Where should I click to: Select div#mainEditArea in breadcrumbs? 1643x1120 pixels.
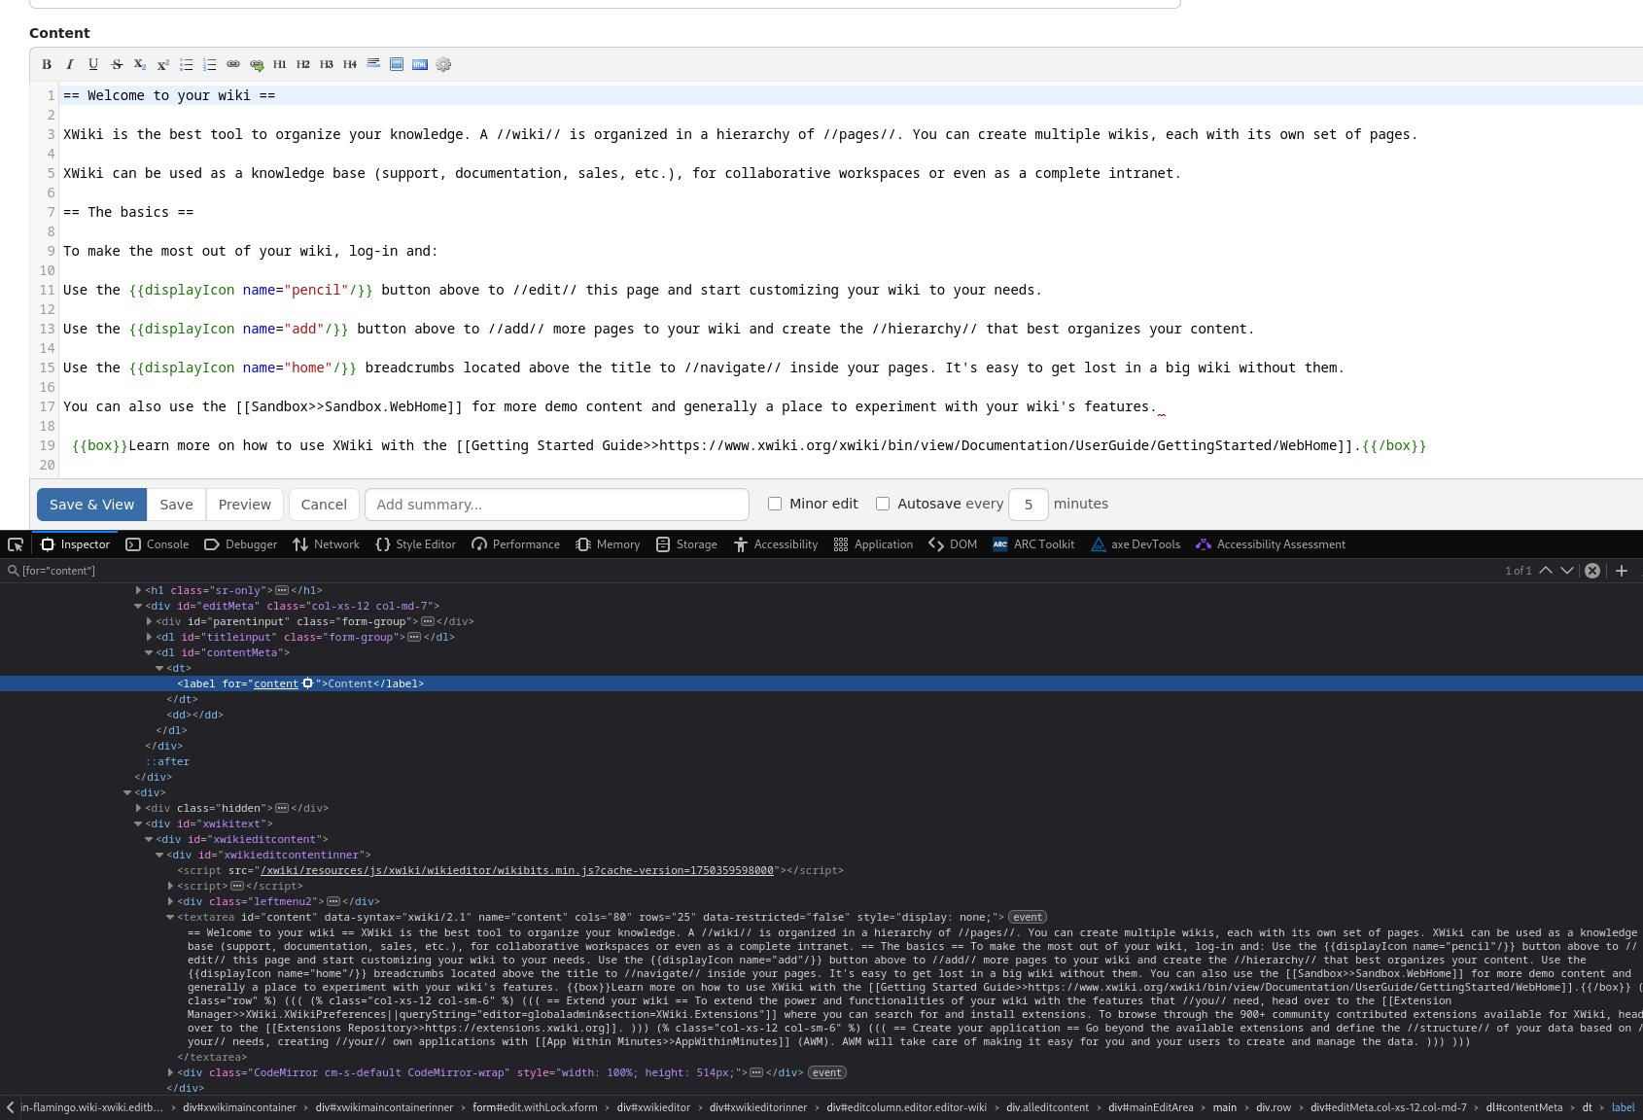tap(1150, 1107)
